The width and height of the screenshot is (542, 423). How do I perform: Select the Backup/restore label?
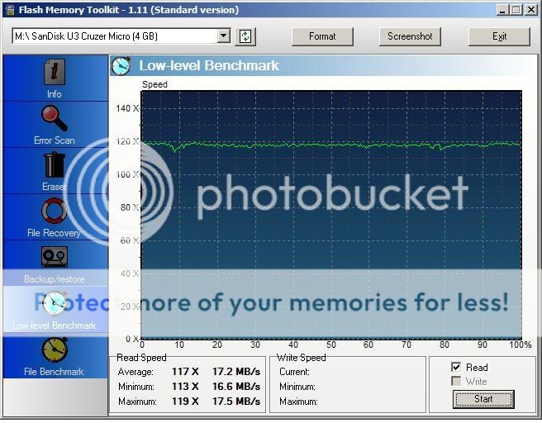[55, 279]
